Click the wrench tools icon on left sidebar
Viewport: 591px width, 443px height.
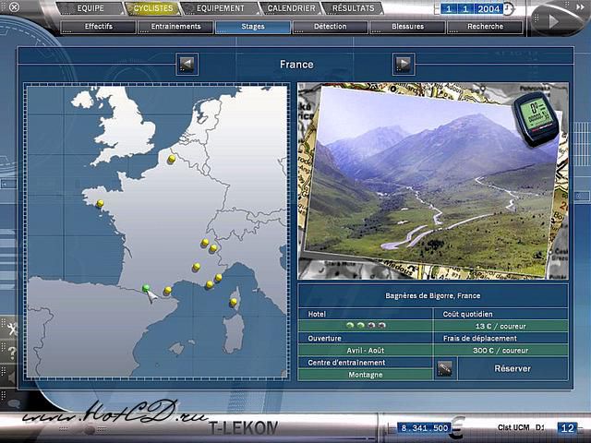coord(11,329)
